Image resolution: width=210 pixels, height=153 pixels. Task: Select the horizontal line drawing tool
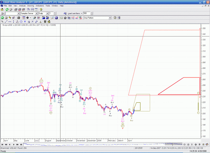tap(10, 22)
